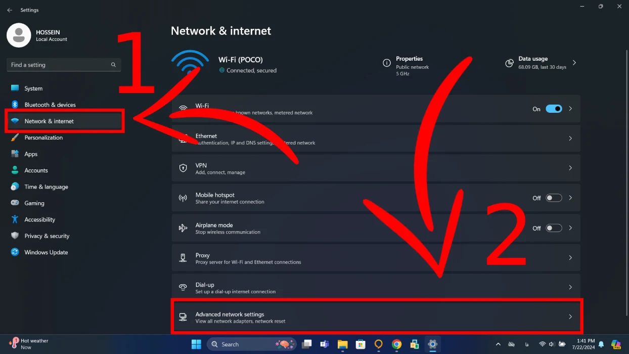The height and width of the screenshot is (354, 629).
Task: Click the VPN shield icon
Action: point(183,168)
